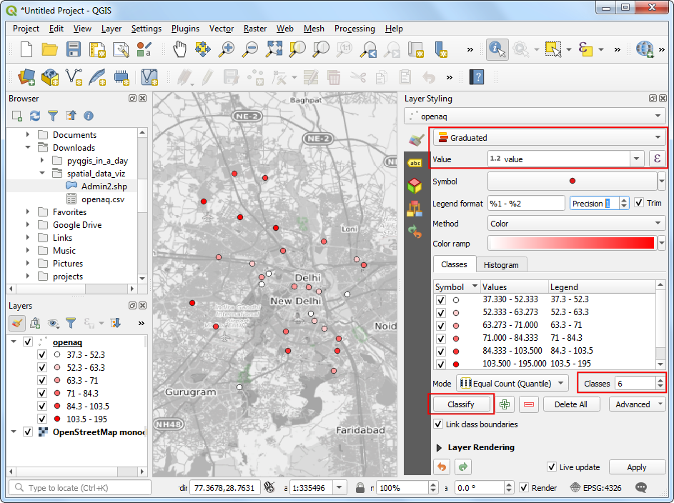Open the Mode Equal Count dropdown
This screenshot has height=503, width=674.
512,384
